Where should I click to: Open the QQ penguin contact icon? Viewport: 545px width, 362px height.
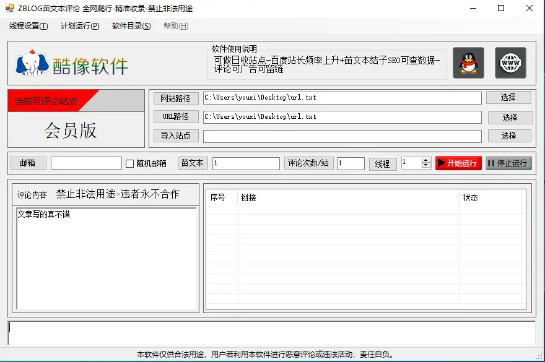point(468,63)
